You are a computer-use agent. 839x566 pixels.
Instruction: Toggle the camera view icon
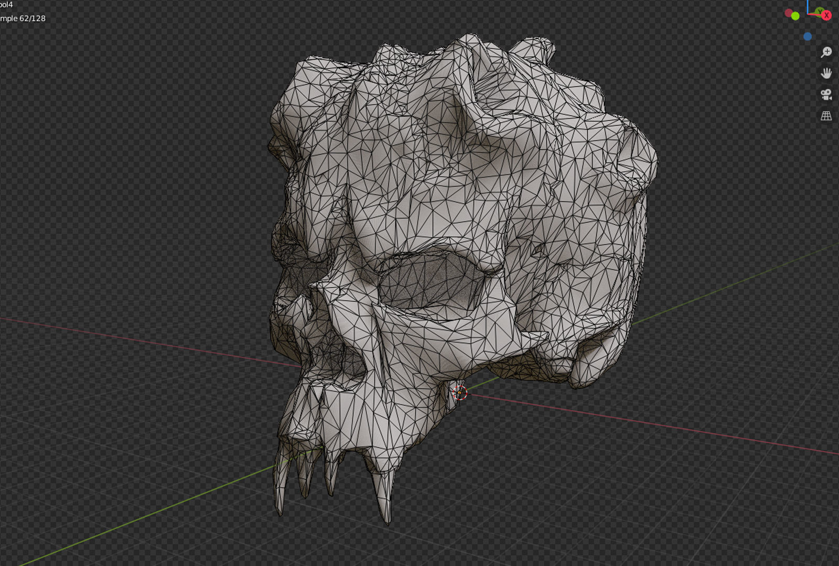(826, 94)
